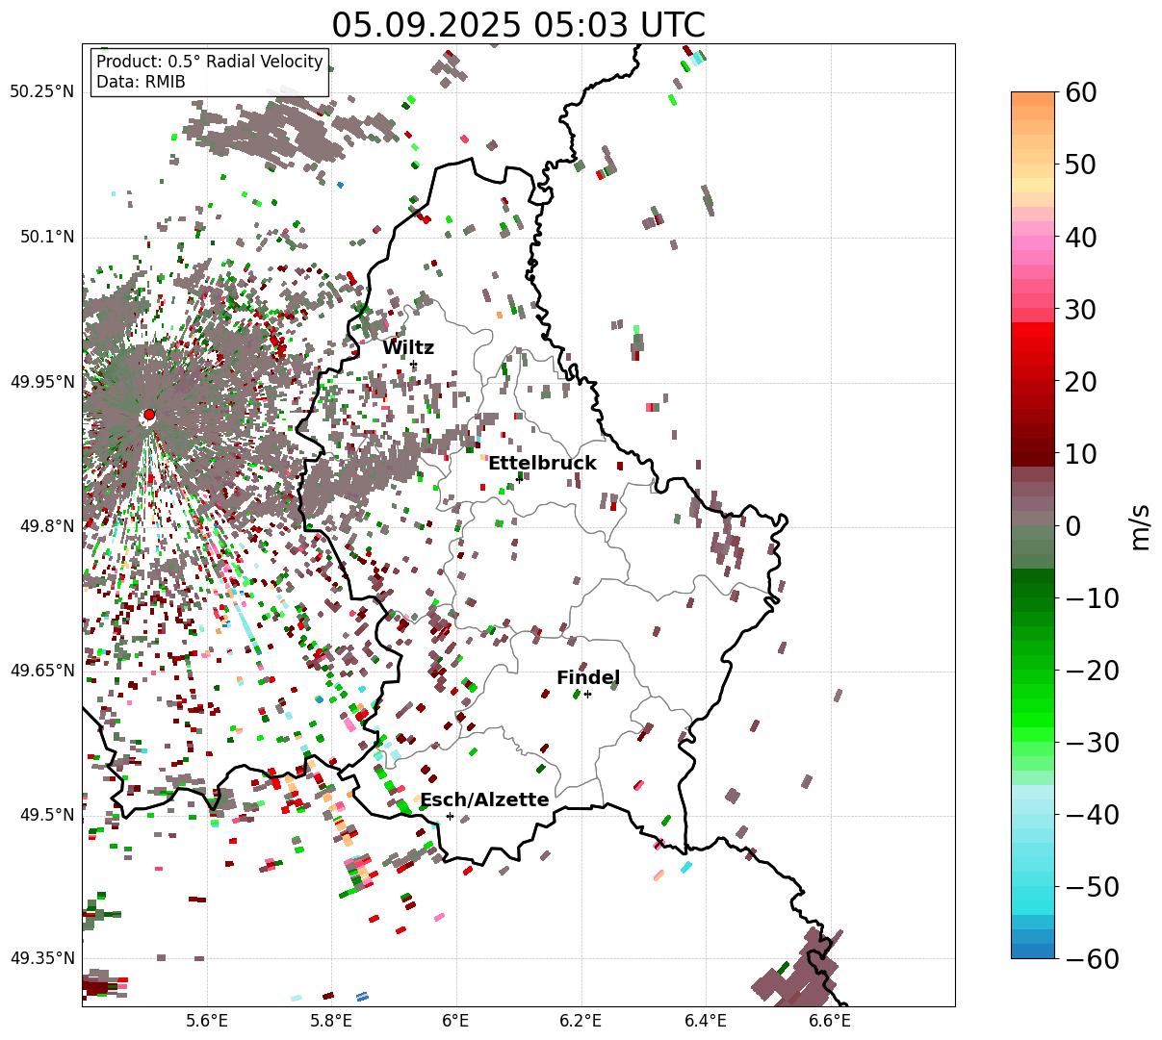Click the colorbar label 50
The image size is (1162, 1040).
pos(1079,165)
